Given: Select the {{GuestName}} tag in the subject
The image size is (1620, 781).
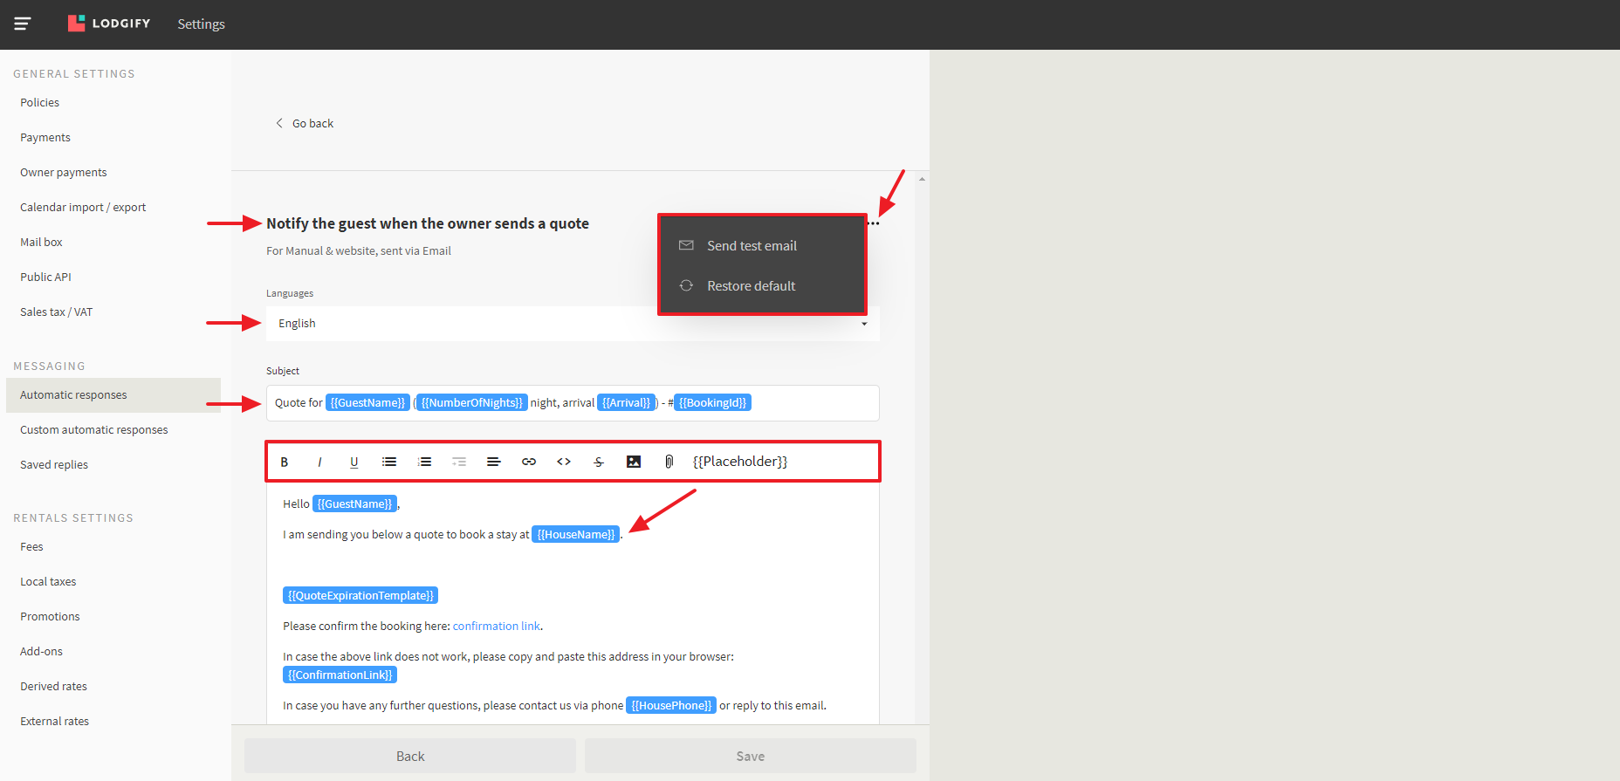Looking at the screenshot, I should click(367, 402).
